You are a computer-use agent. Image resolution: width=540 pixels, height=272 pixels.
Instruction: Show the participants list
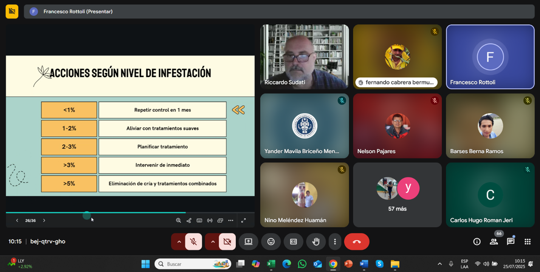tap(494, 242)
